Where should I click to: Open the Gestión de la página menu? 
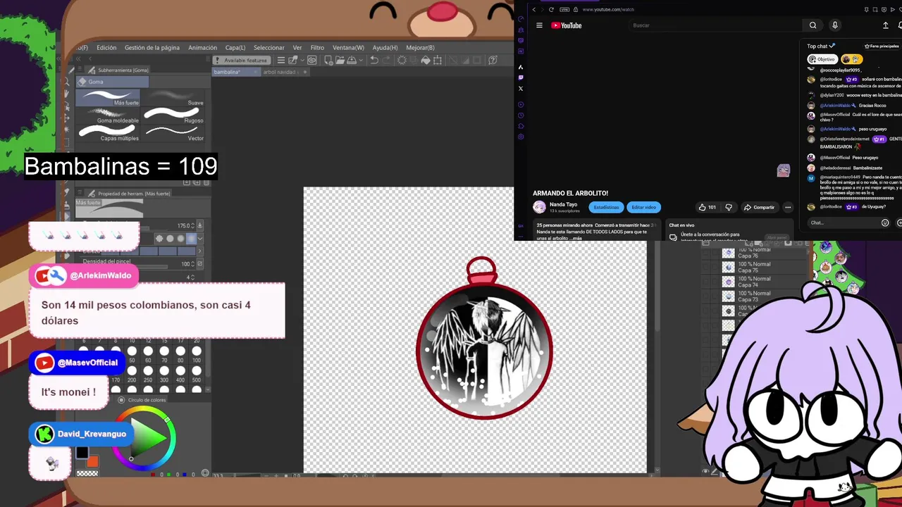point(152,48)
